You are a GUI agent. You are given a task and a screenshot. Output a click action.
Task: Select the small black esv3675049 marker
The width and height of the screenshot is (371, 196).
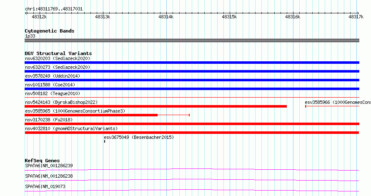(105, 141)
